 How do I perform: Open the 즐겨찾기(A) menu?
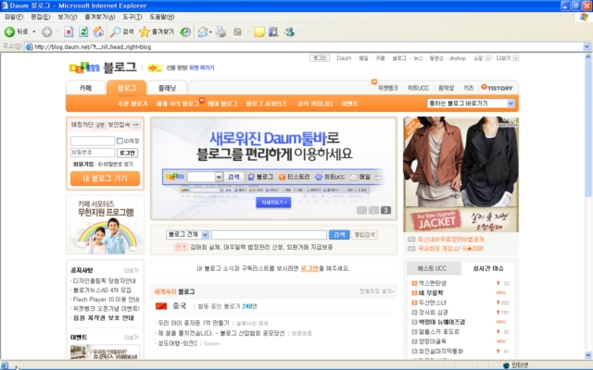100,17
